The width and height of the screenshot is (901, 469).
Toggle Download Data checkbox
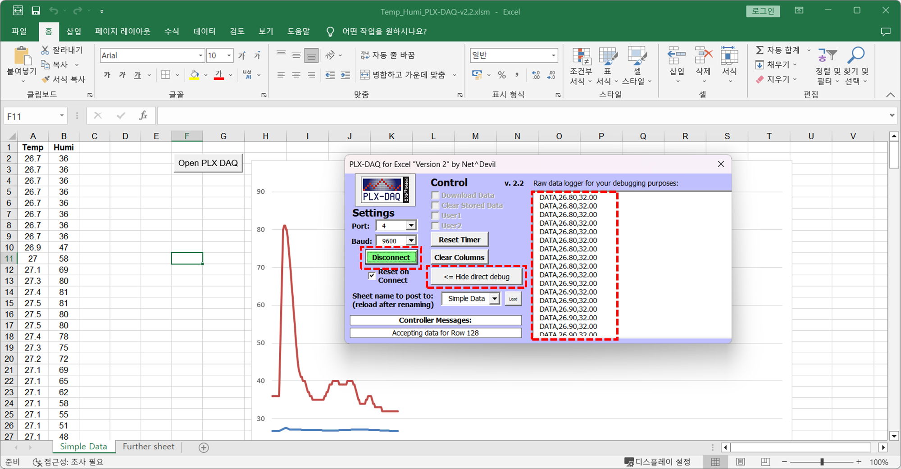(435, 196)
